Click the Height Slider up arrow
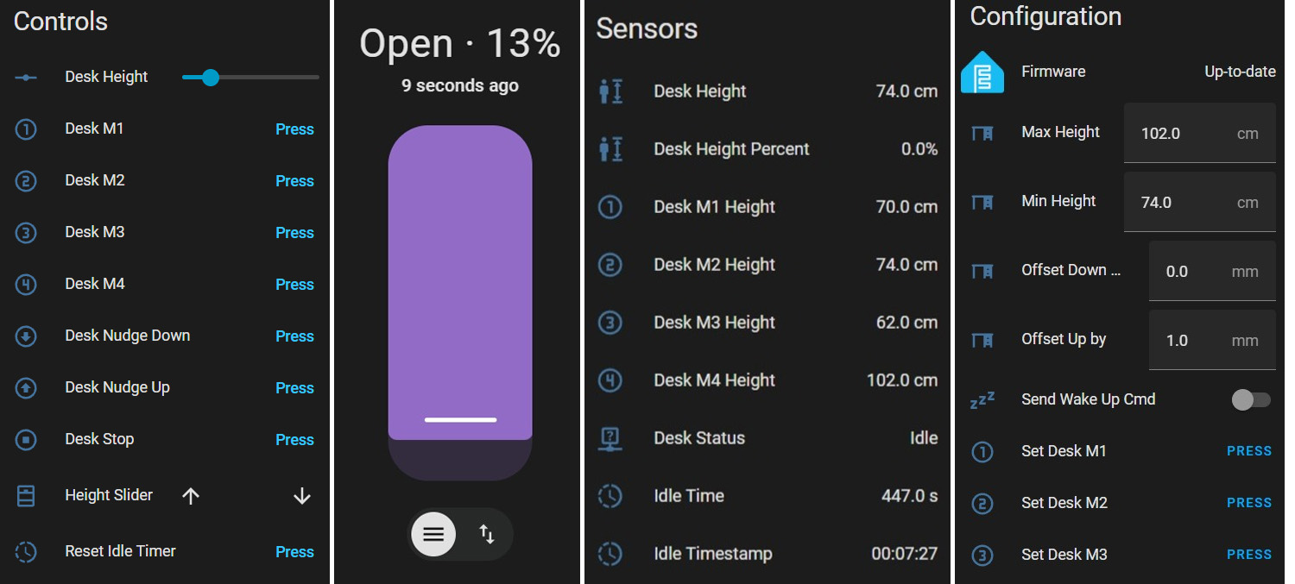This screenshot has height=584, width=1295. (x=190, y=495)
